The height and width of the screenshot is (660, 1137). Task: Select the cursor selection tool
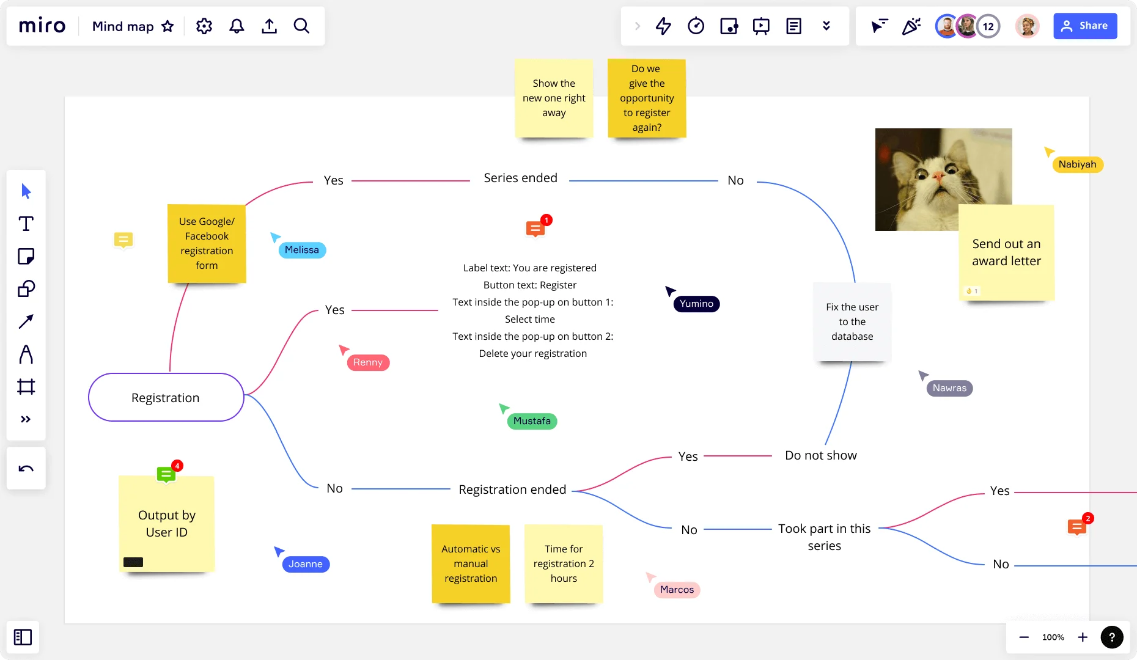(x=26, y=191)
